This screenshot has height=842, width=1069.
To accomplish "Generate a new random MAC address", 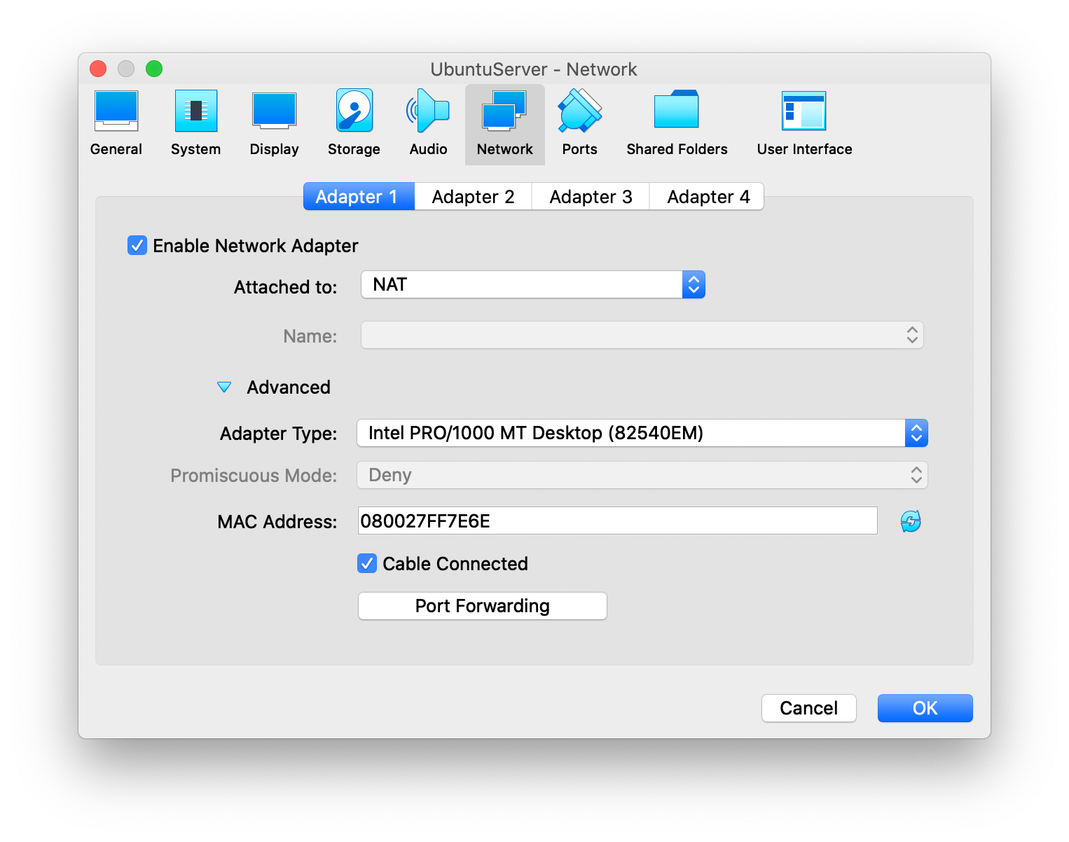I will click(x=911, y=521).
